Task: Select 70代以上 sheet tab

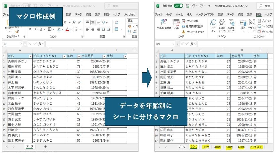Action: [256, 147]
